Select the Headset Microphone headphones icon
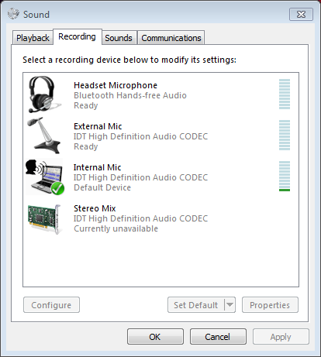The height and width of the screenshot is (357, 321). pyautogui.click(x=44, y=94)
